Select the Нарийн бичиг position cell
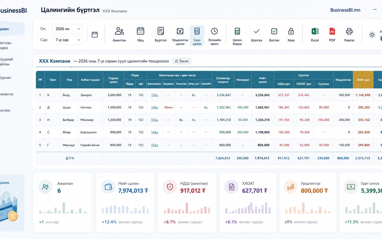Screen dimensions: 382x239 [x=90, y=145]
